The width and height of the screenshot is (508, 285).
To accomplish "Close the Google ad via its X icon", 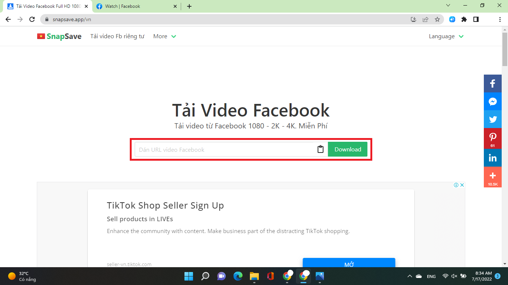I will click(462, 184).
